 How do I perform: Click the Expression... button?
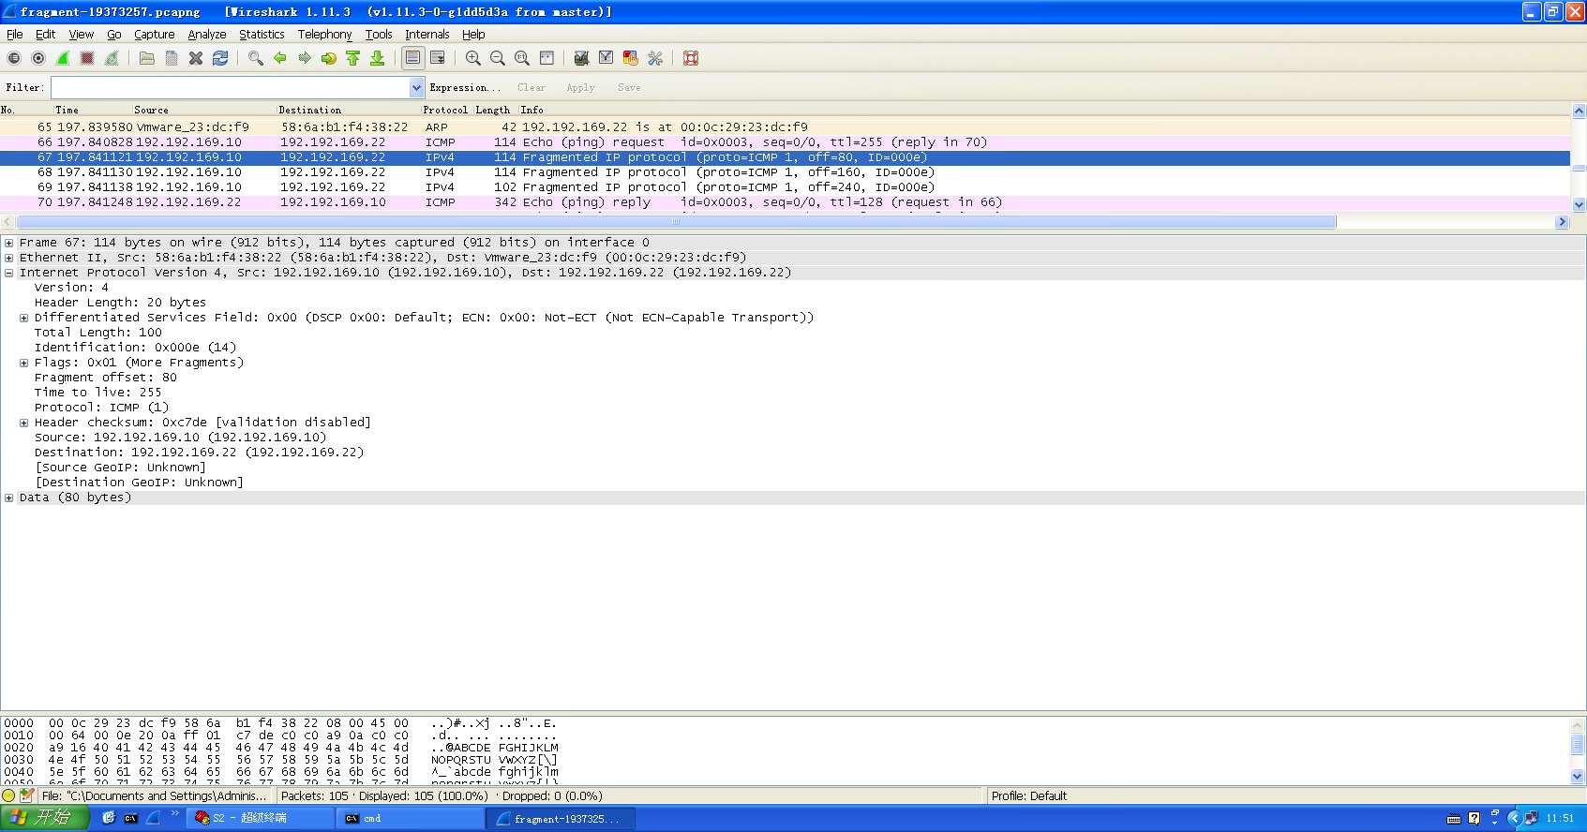(x=465, y=87)
